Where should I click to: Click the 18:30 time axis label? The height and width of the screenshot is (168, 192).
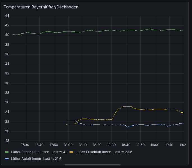pyautogui.click(x=111, y=145)
